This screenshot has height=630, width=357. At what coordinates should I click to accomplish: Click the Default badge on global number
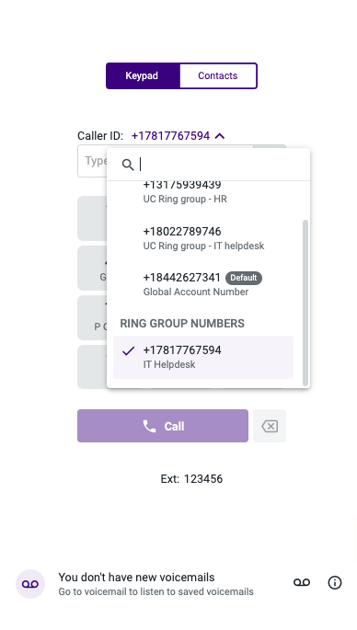(244, 278)
